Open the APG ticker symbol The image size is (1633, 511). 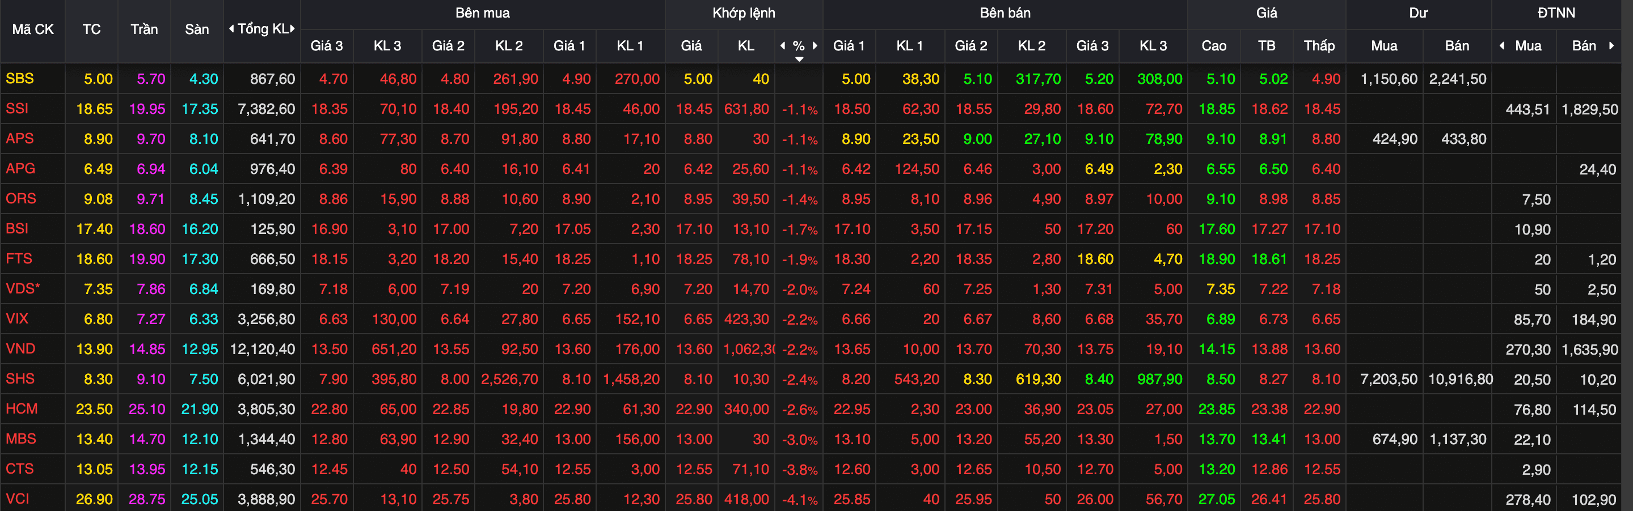[x=20, y=168]
